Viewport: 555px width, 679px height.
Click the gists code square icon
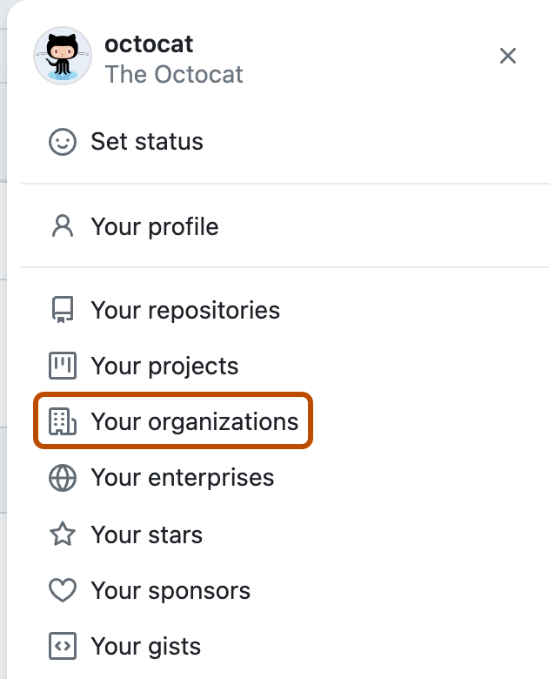pyautogui.click(x=63, y=646)
